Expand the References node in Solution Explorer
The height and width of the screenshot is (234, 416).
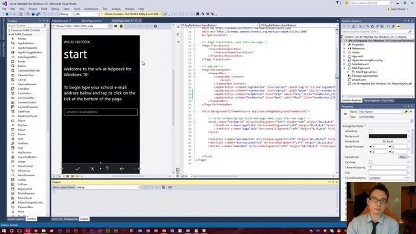click(344, 49)
